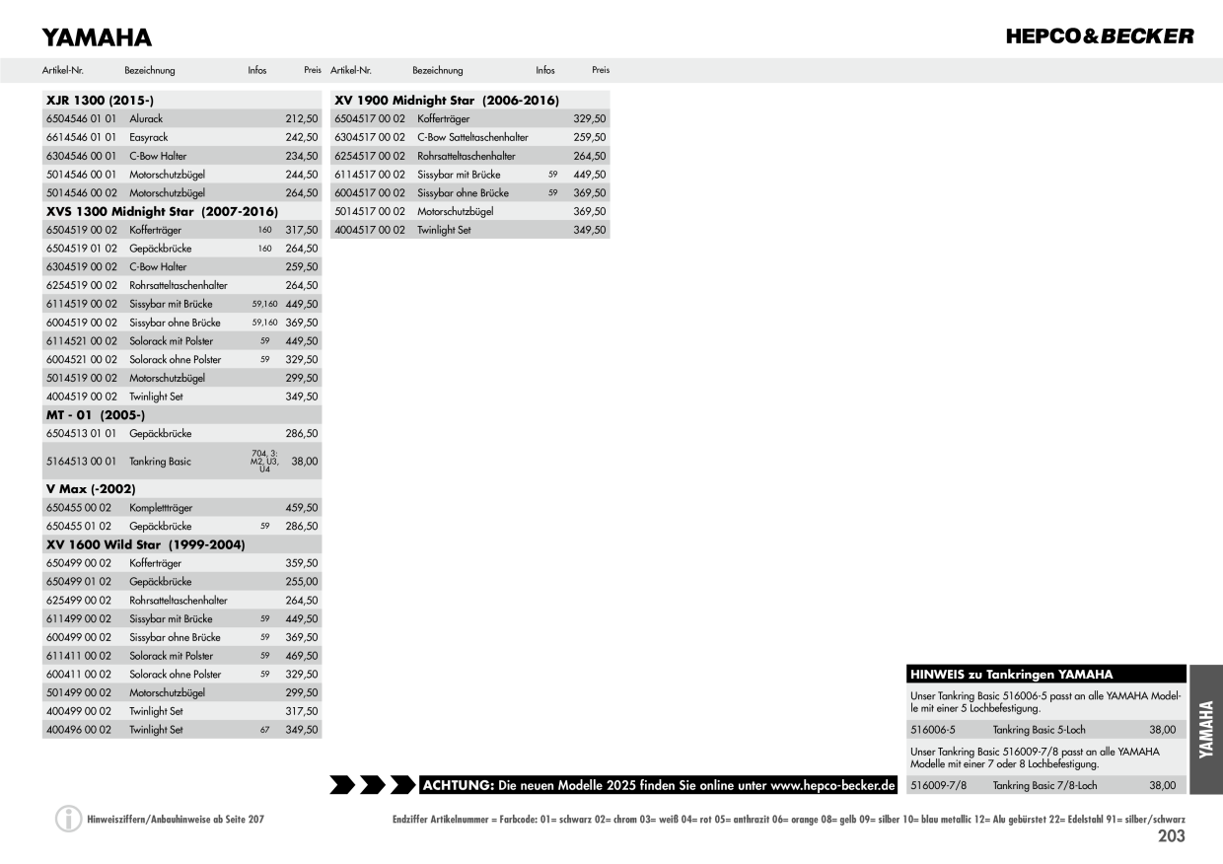Select article number 650455 01 02
This screenshot has width=1223, height=864.
pyautogui.click(x=79, y=527)
